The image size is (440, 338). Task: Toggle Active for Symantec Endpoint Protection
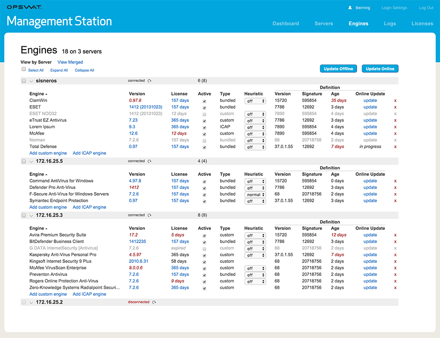click(205, 201)
